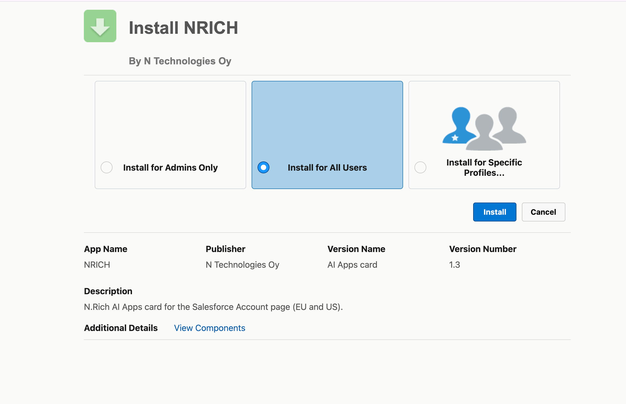Screen dimensions: 626x404
Task: Click the green install download arrow icon
Action: pyautogui.click(x=100, y=26)
